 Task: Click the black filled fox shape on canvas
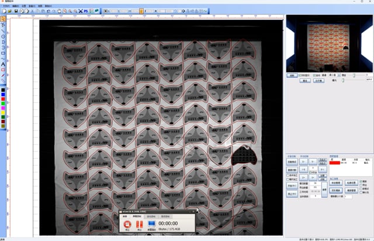pos(244,156)
